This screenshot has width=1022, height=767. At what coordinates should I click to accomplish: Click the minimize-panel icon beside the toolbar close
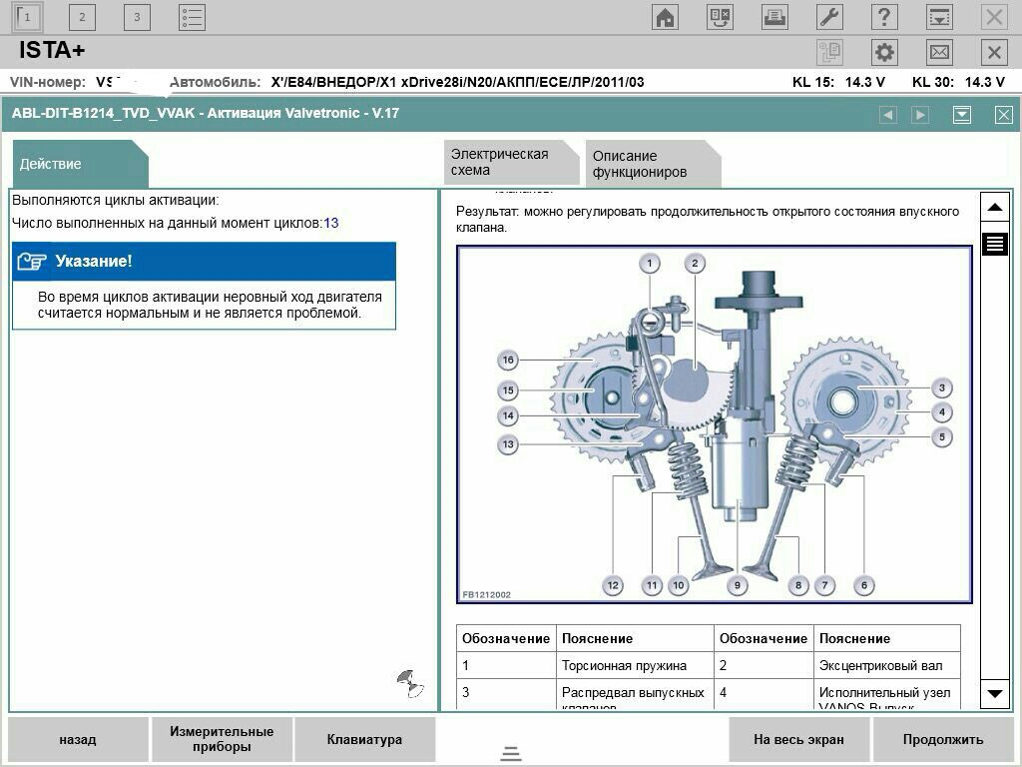pyautogui.click(x=938, y=17)
